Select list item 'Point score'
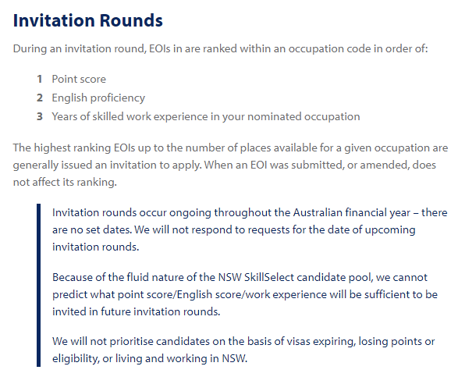This screenshot has height=384, width=458. point(79,79)
